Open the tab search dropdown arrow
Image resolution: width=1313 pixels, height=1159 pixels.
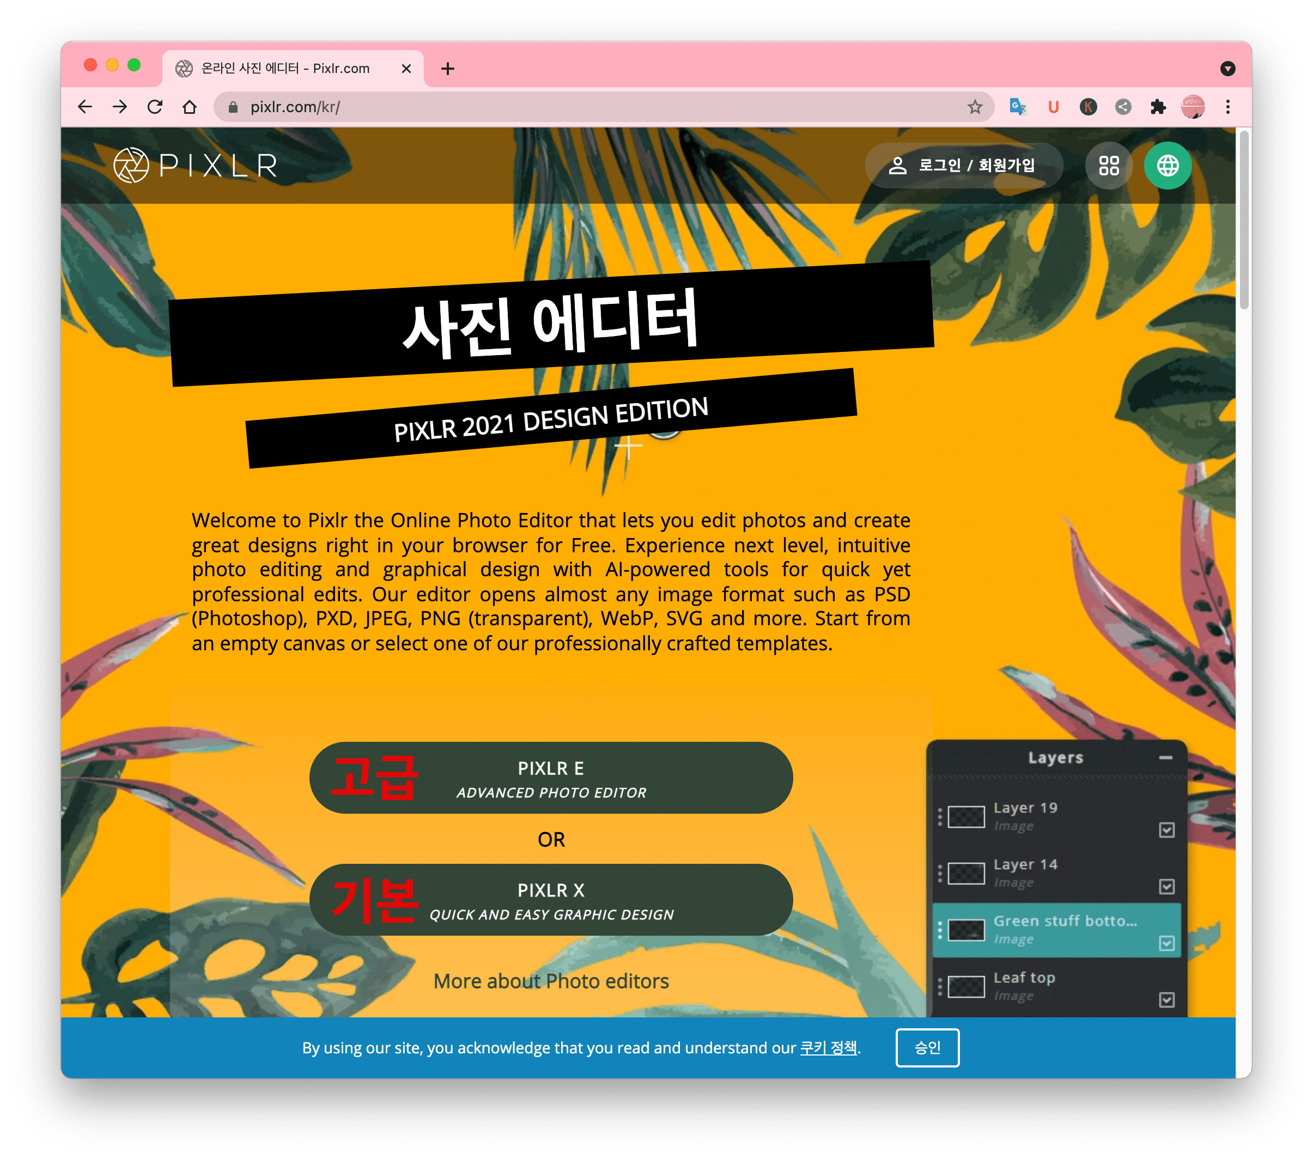[1227, 69]
